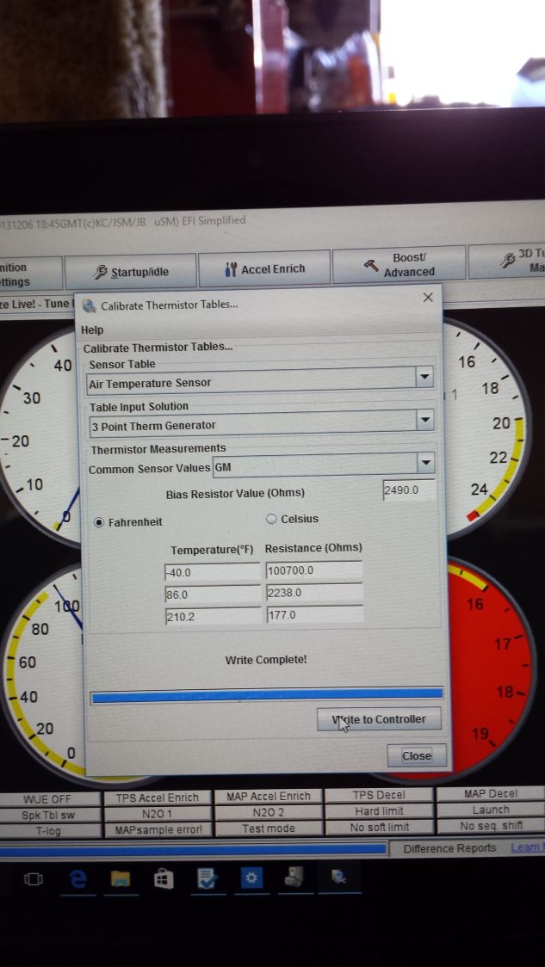545x967 pixels.
Task: Click the MAP Accel Enrich indicator
Action: [x=268, y=797]
